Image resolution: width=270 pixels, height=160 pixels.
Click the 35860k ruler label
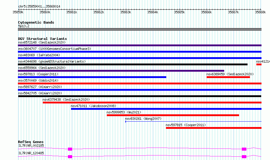(45, 12)
